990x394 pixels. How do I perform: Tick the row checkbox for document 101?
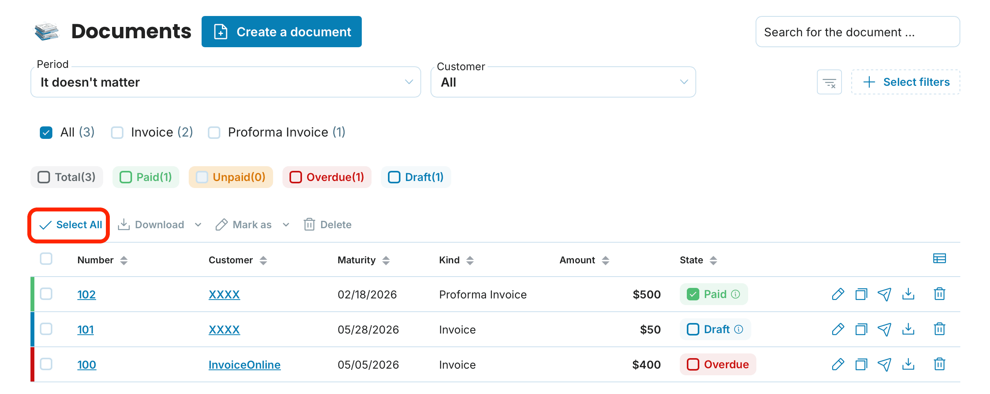click(x=46, y=329)
